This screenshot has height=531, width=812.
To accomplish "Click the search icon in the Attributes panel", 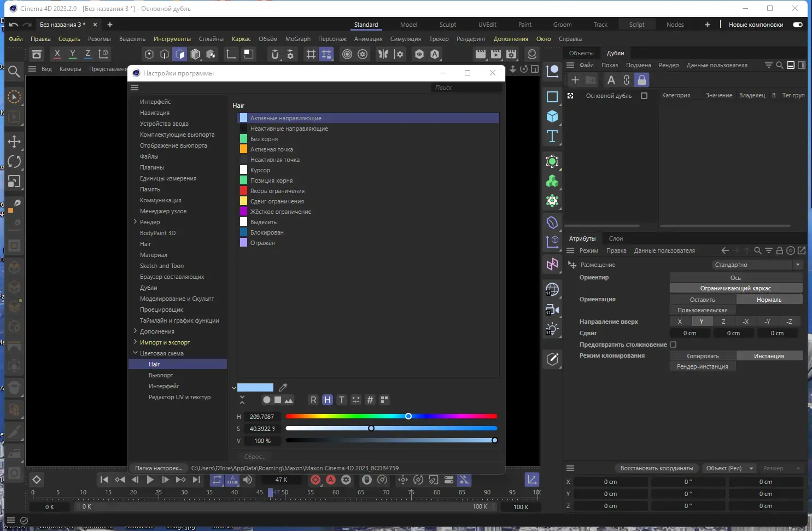I will 758,250.
